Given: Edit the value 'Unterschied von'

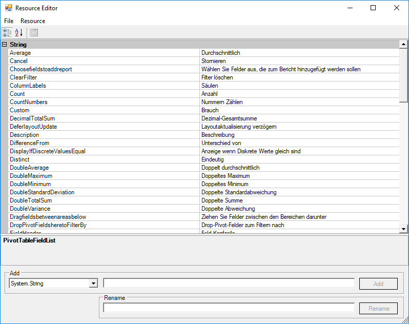Looking at the screenshot, I should point(299,143).
